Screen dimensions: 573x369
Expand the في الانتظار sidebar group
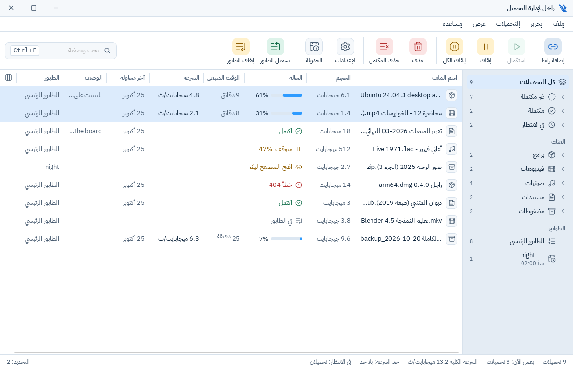pos(563,125)
